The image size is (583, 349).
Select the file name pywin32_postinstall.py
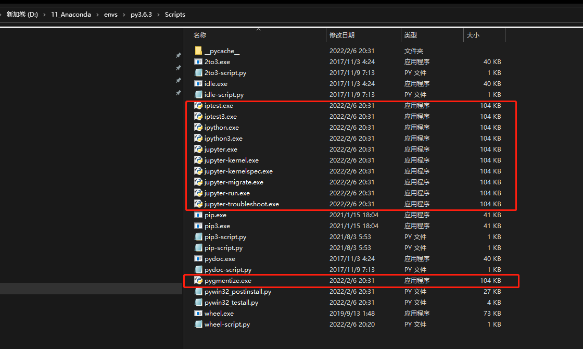pyautogui.click(x=238, y=291)
